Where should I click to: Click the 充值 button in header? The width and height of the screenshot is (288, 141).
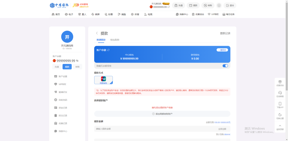(x=178, y=5)
